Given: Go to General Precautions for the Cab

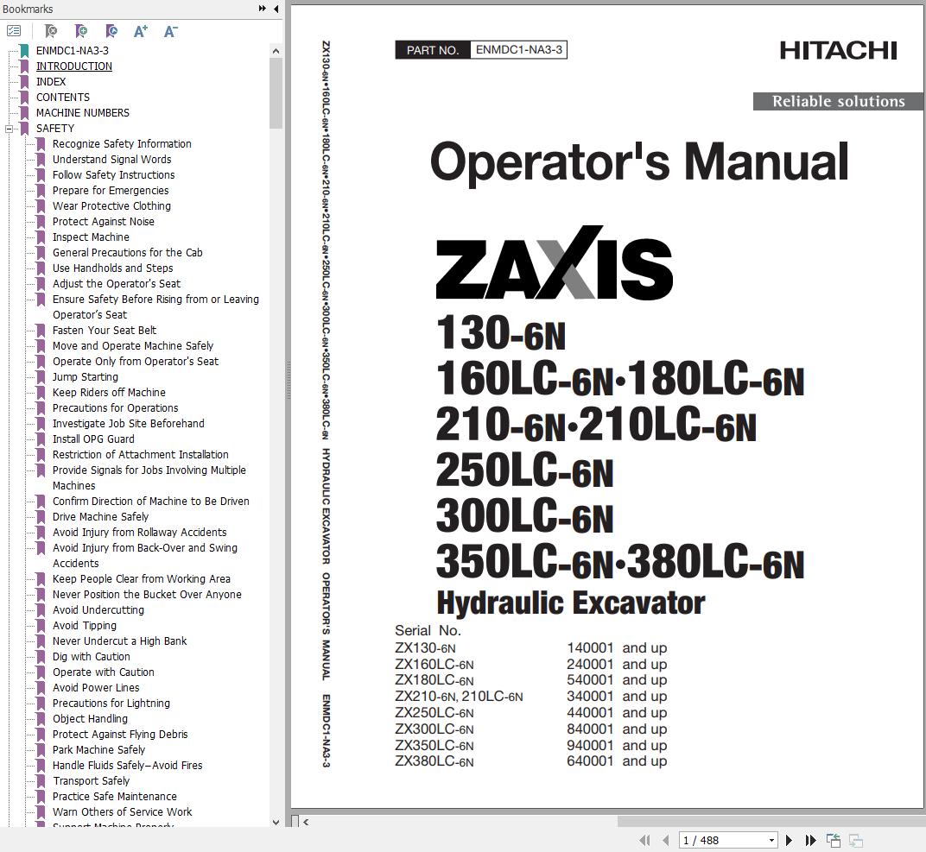Looking at the screenshot, I should [x=128, y=253].
